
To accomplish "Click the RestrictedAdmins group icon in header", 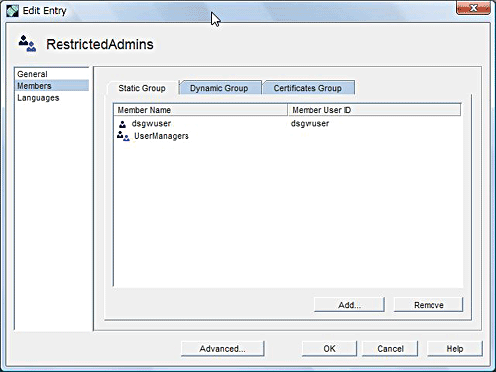I will (27, 44).
